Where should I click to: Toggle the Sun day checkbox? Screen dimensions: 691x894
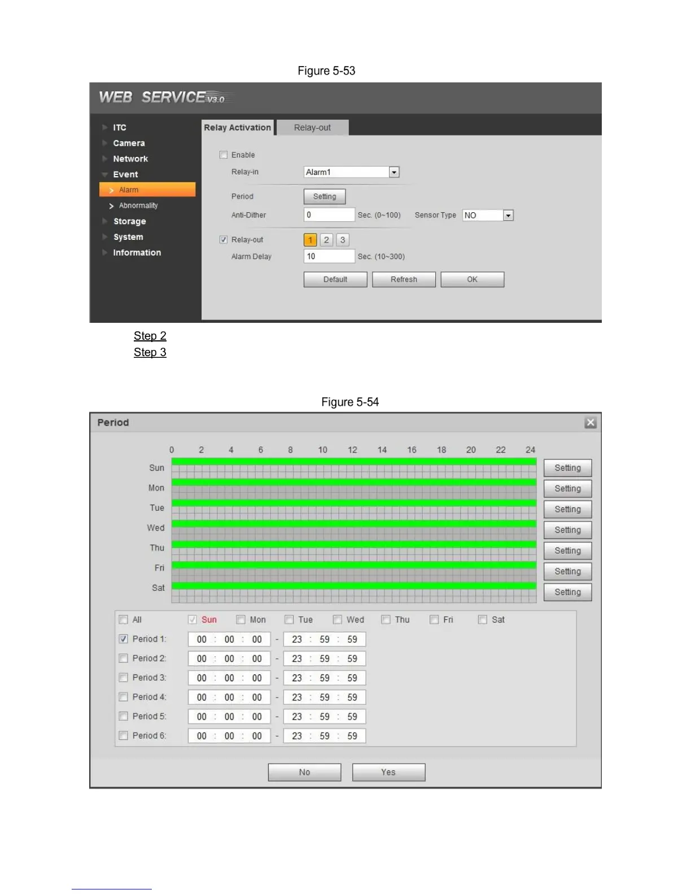point(193,620)
